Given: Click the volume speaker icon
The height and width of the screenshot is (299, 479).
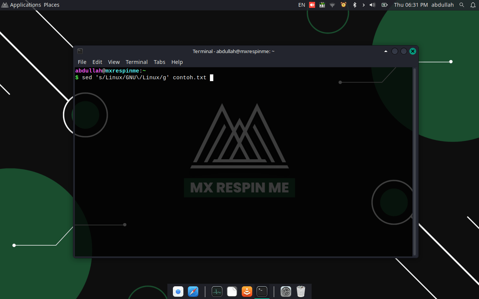Looking at the screenshot, I should [372, 5].
